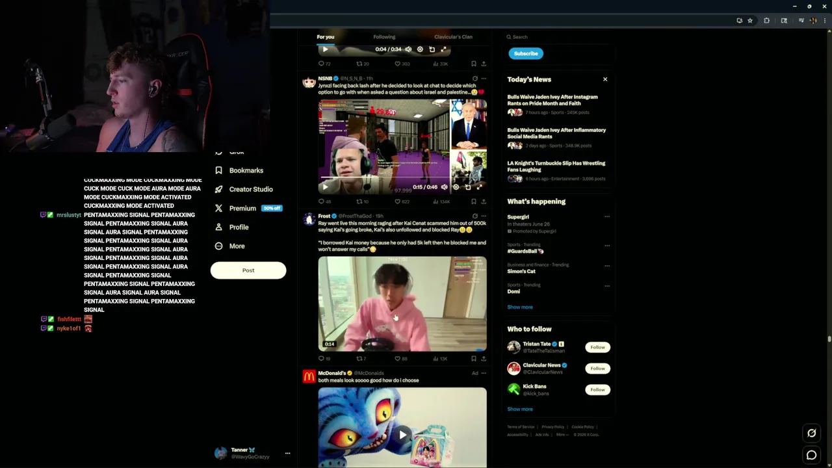Mute the NSNB video's volume
The height and width of the screenshot is (468, 832).
click(444, 187)
